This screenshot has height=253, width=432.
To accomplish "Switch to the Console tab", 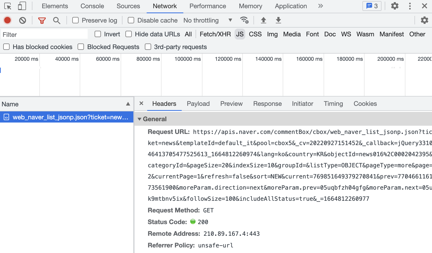I will (92, 6).
